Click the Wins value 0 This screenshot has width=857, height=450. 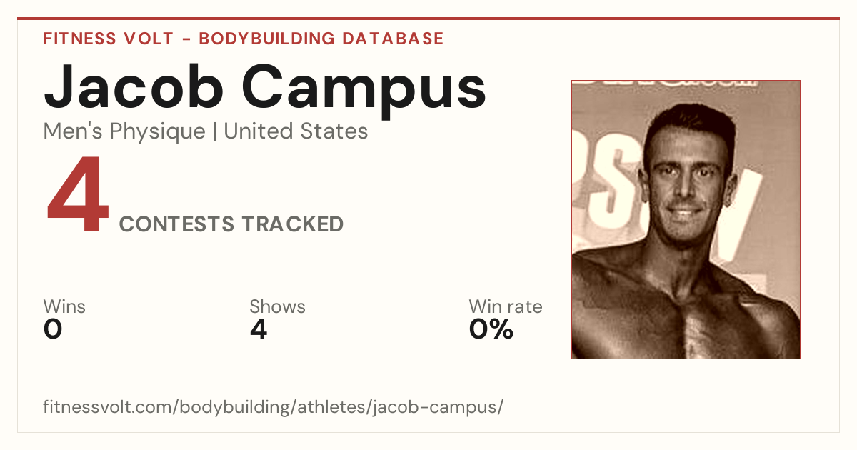coord(53,329)
